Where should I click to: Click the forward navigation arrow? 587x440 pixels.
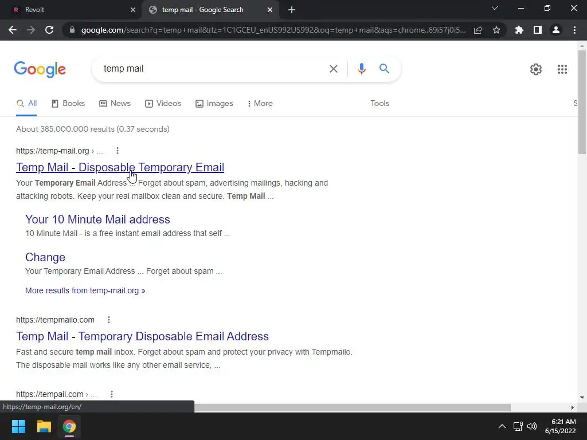(31, 30)
